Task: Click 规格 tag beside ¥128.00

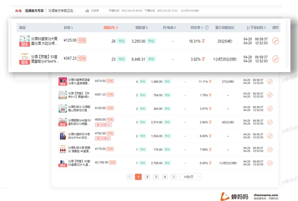Action: coord(110,108)
